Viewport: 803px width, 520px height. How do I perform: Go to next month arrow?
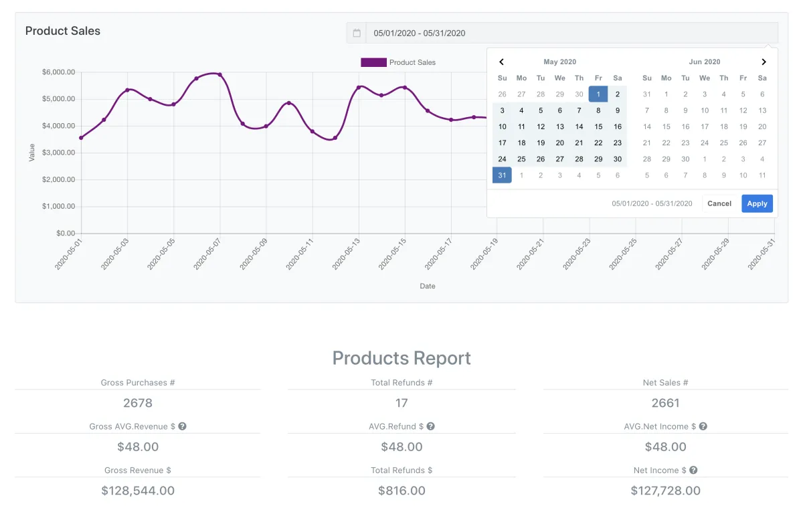tap(764, 62)
